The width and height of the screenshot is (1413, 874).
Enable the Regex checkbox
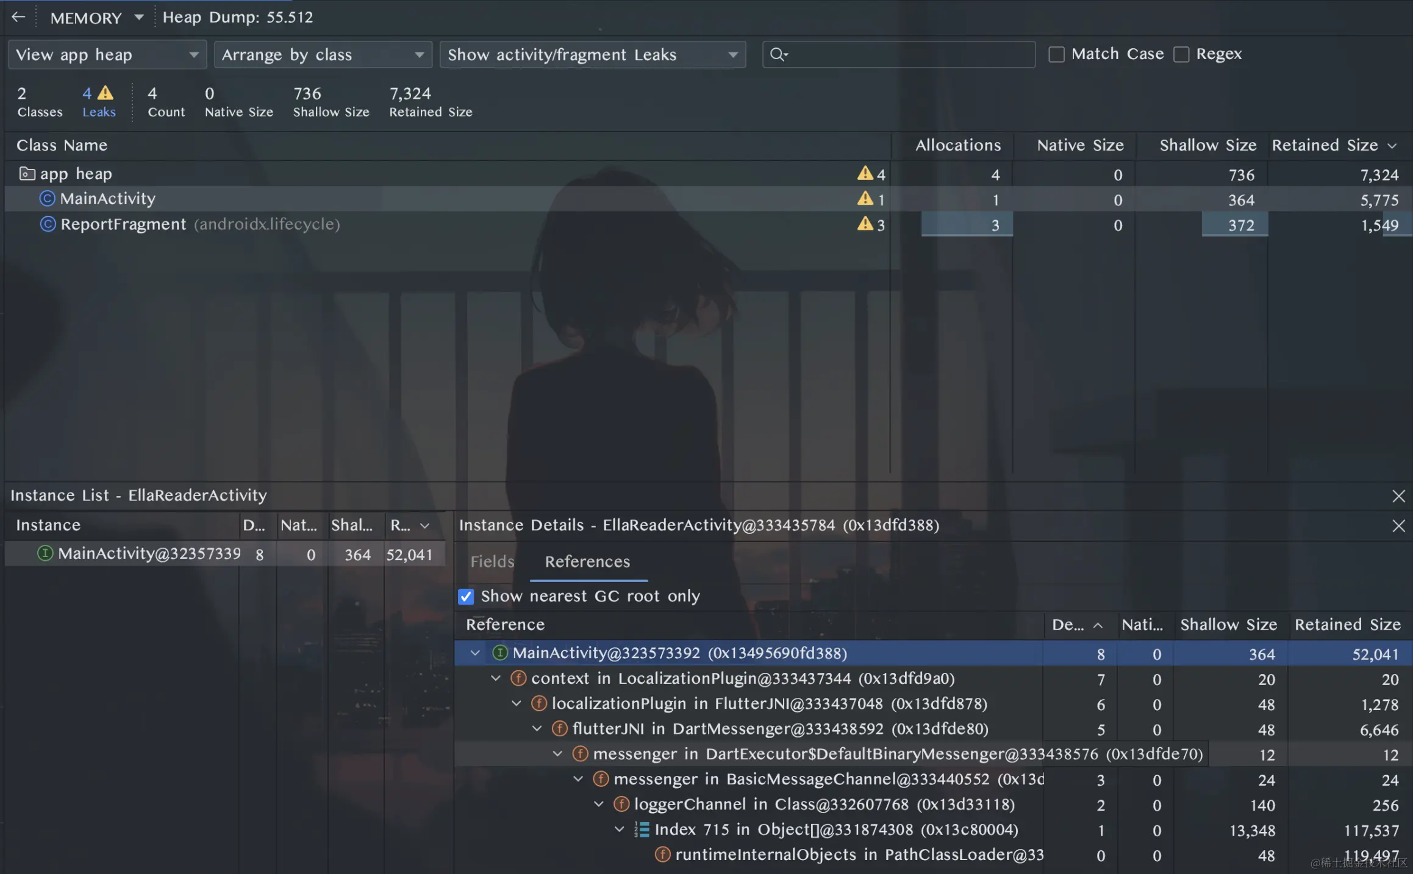point(1181,54)
